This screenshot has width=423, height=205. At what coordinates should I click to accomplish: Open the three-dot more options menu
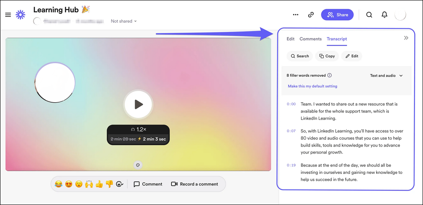[x=296, y=15]
